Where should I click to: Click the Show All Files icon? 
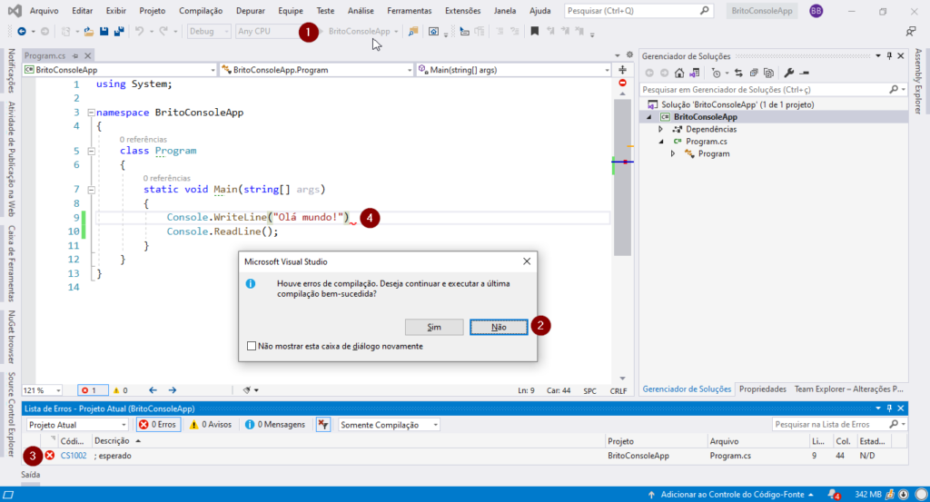768,73
